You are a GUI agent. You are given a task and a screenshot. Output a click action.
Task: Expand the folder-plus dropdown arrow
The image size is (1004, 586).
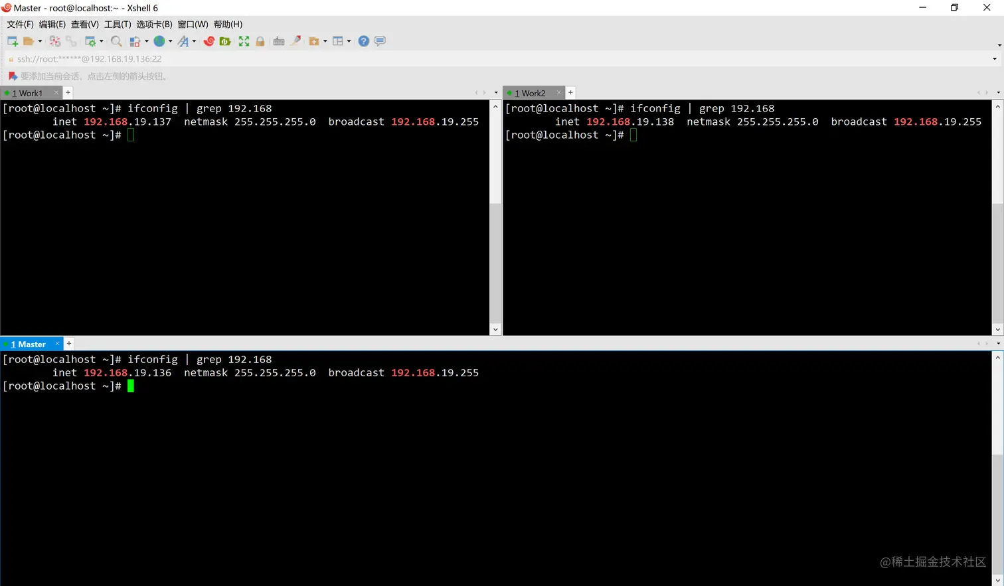(x=325, y=41)
